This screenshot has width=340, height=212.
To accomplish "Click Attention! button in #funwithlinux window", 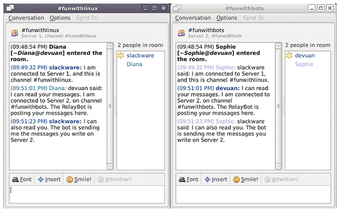I will point(114,180).
